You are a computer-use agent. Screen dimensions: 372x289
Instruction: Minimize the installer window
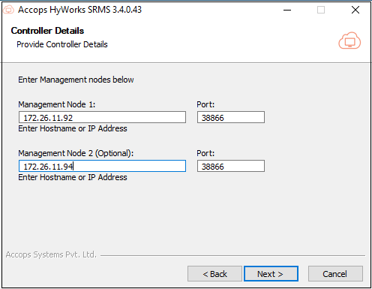tap(287, 10)
